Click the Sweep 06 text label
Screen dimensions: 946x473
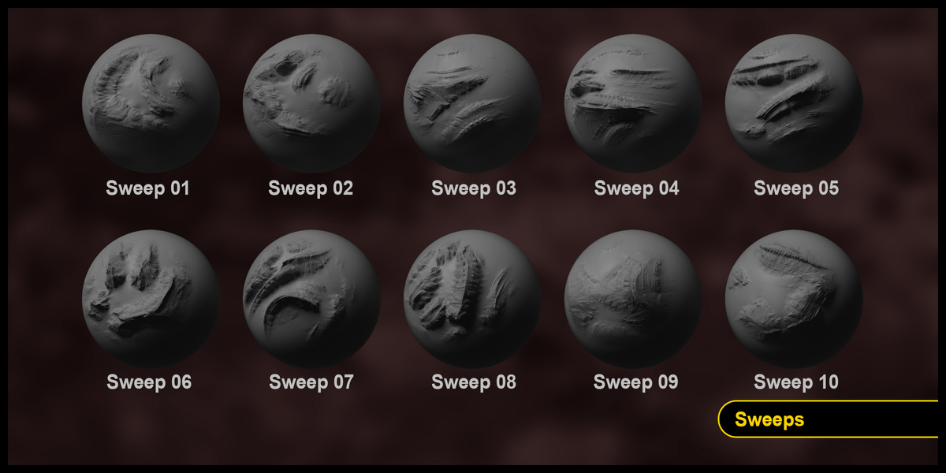coord(149,383)
